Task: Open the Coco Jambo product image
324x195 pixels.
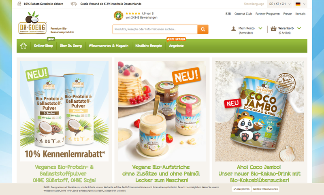Action: coord(260,111)
